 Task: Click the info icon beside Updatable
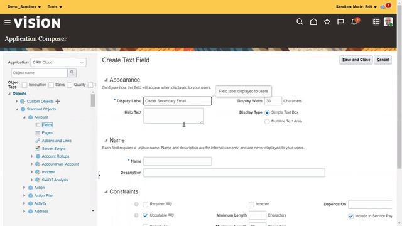coord(136,215)
